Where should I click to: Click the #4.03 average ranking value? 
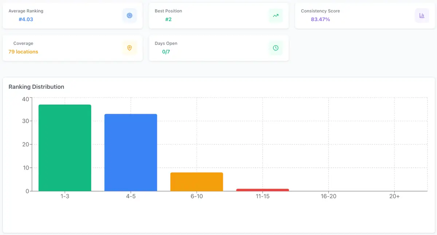[x=26, y=19]
